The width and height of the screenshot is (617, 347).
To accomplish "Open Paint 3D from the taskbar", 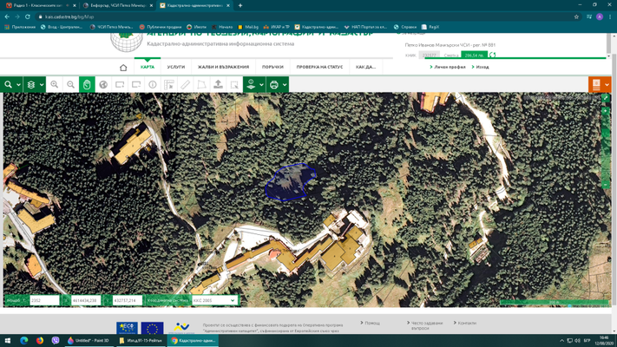I will 89,341.
